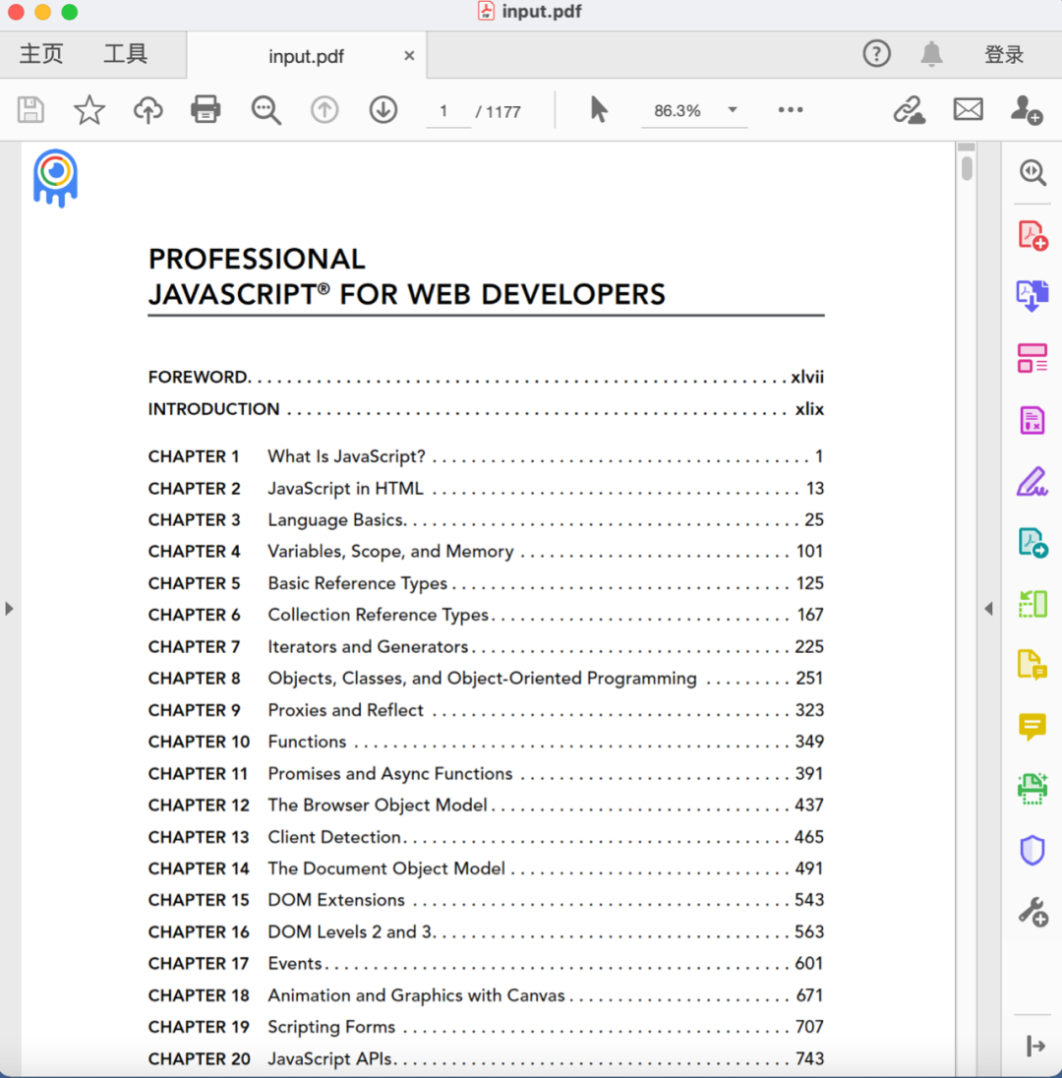
Task: Open the teal PDF tool with arrow badge
Action: (x=1032, y=542)
